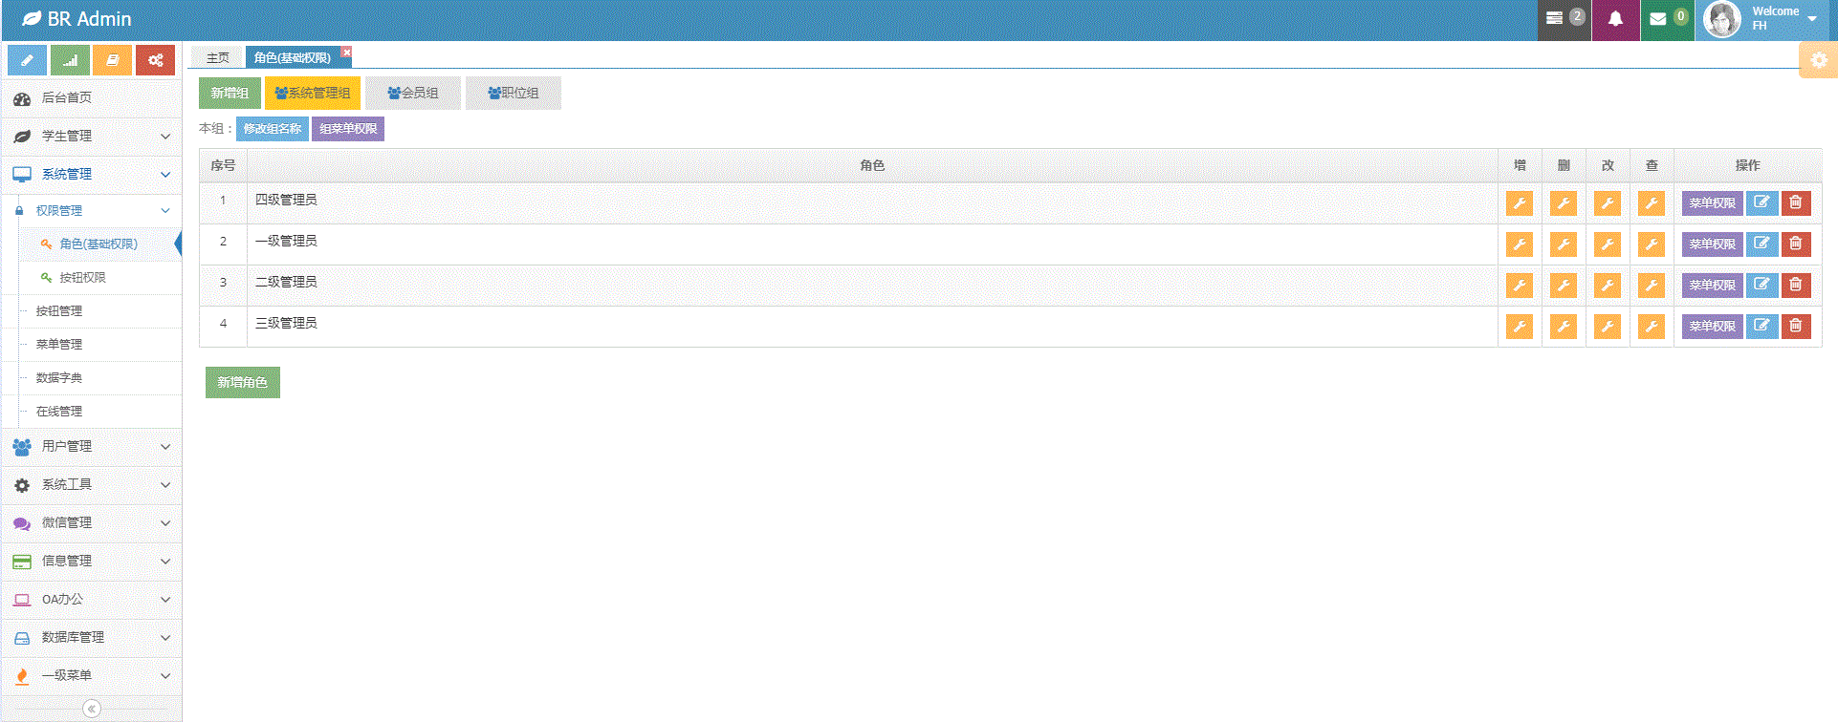
Task: Toggle modify permission for 二级管理员
Action: [1608, 286]
